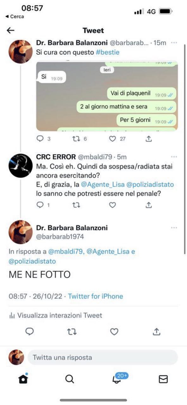Image resolution: width=187 pixels, height=405 pixels.
Task: Like the ME NE FOTTO tweet
Action: (114, 332)
